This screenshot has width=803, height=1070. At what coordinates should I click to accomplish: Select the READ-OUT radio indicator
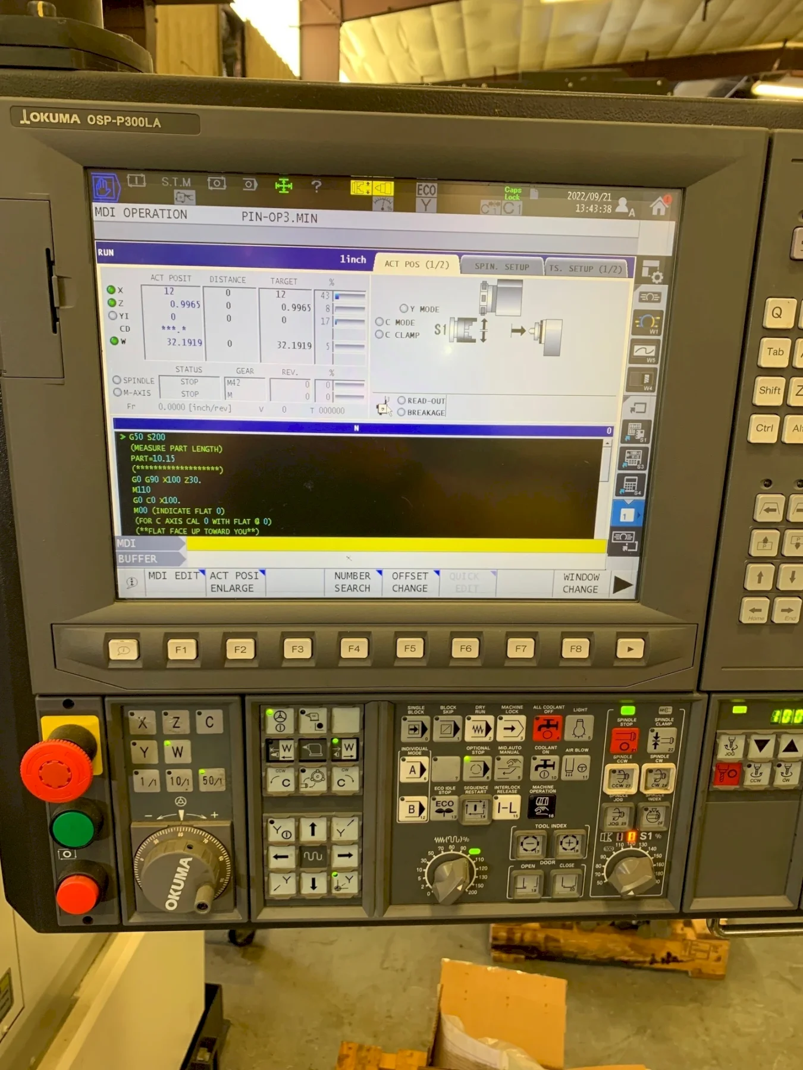pyautogui.click(x=401, y=400)
